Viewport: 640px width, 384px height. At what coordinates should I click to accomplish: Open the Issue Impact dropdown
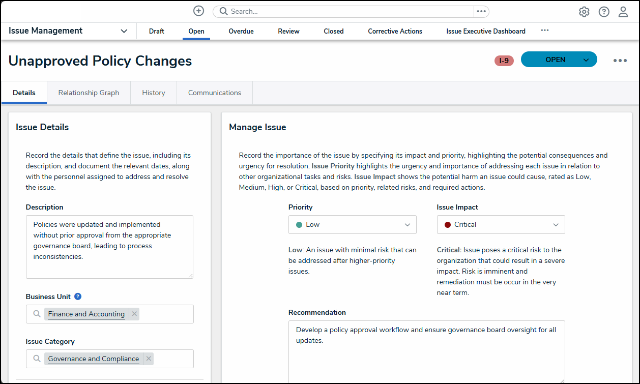pos(501,225)
